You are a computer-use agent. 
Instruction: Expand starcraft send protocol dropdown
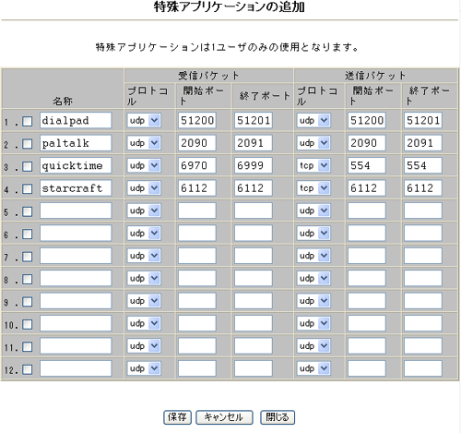coord(313,188)
